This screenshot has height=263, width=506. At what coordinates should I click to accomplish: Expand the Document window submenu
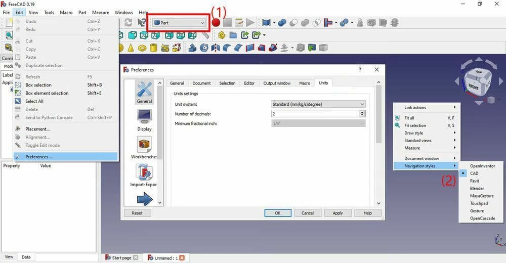[x=427, y=158]
